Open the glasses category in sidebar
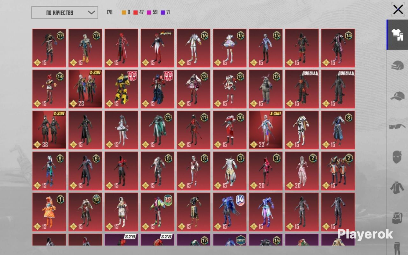Image resolution: width=408 pixels, height=255 pixels. coord(397,127)
